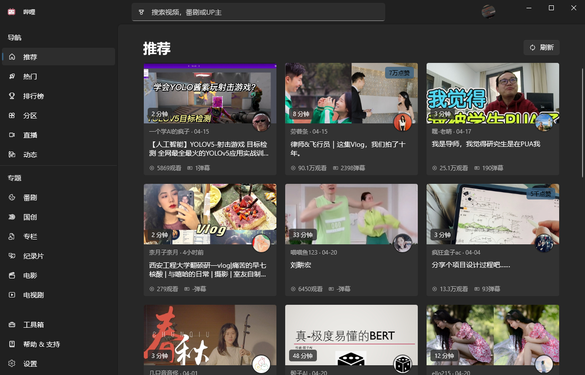This screenshot has width=585, height=375.
Task: Click the camera icon beside 直播
Action: point(12,135)
